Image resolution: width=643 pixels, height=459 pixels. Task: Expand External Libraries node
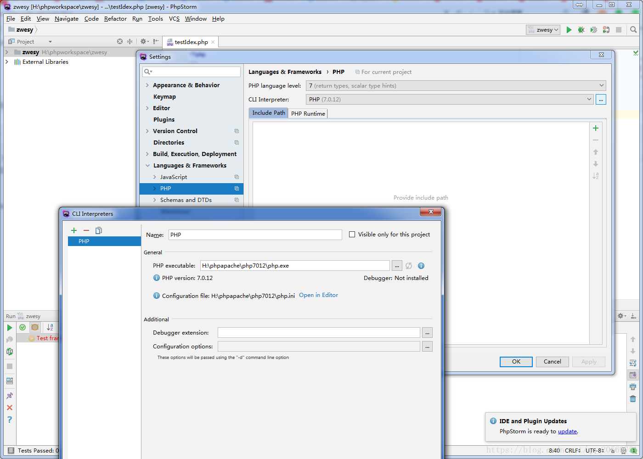click(7, 62)
